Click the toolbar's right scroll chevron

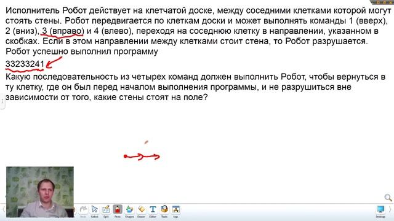[x=390, y=209]
